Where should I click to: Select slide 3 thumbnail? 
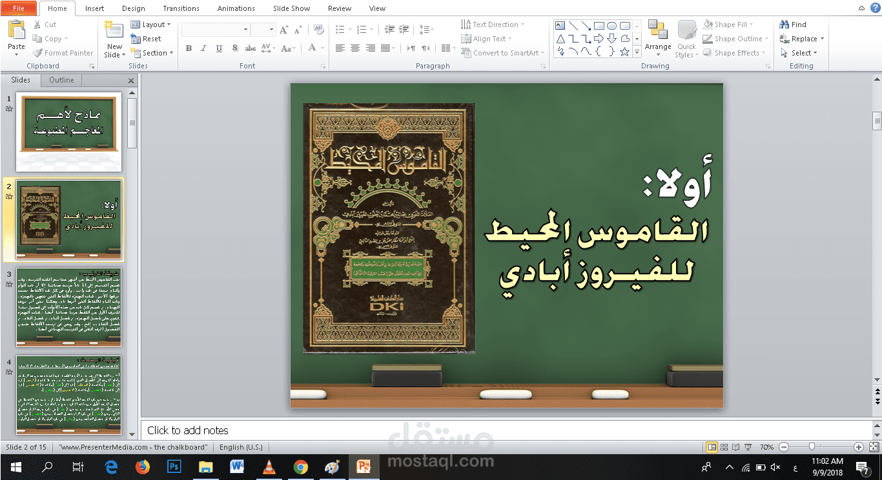click(x=68, y=308)
